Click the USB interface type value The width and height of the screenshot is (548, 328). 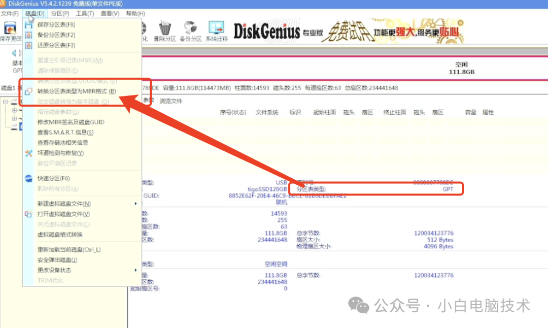point(281,183)
